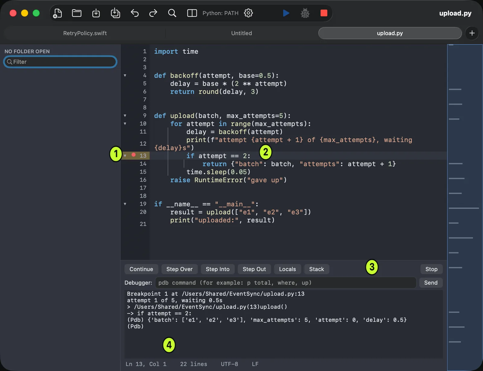Screen dimensions: 483x371
Task: Switch to the Untitled tab
Action: (x=241, y=33)
